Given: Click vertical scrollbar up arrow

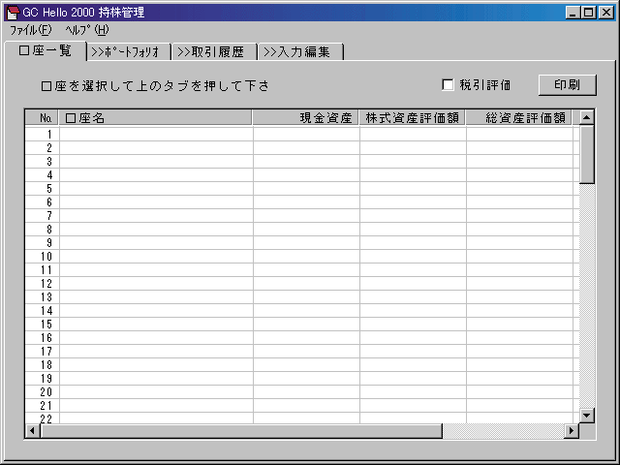Looking at the screenshot, I should point(587,117).
